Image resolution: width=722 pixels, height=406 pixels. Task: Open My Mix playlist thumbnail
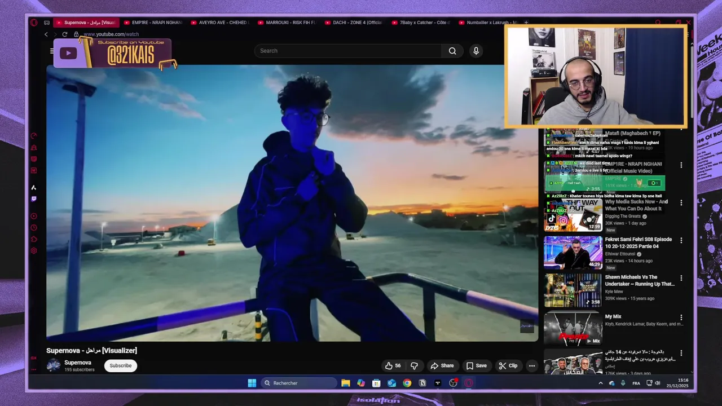[573, 329]
